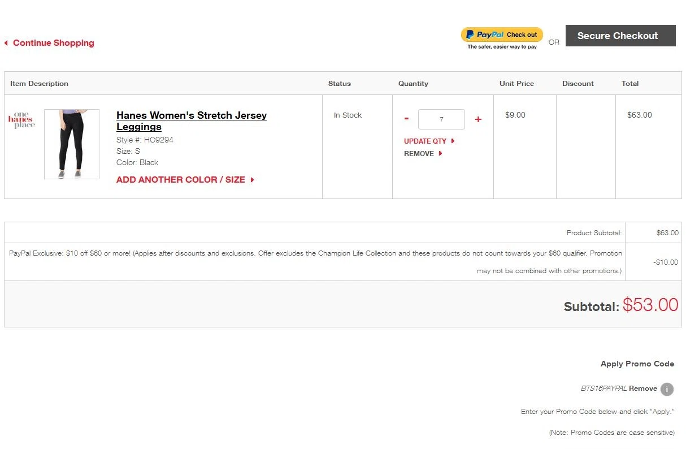Click the -$10.00 discount amount
Viewport: 686px width, 449px height.
click(666, 262)
